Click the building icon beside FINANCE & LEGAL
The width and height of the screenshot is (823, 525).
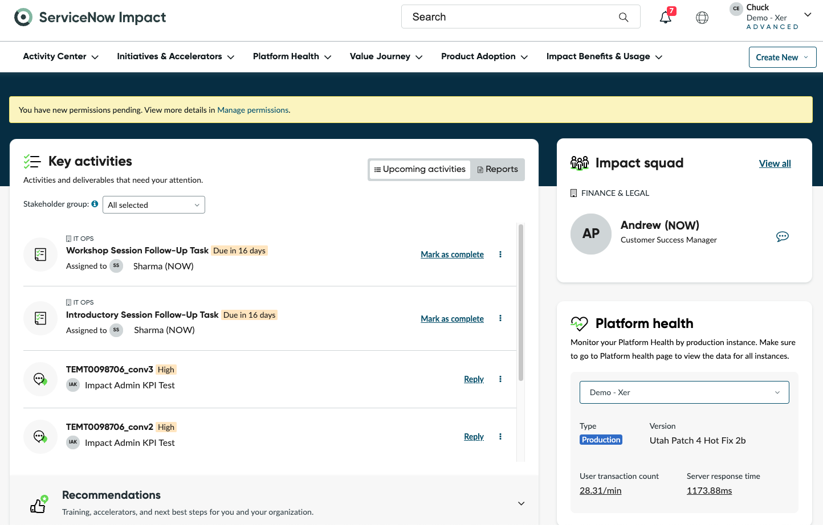click(x=574, y=193)
